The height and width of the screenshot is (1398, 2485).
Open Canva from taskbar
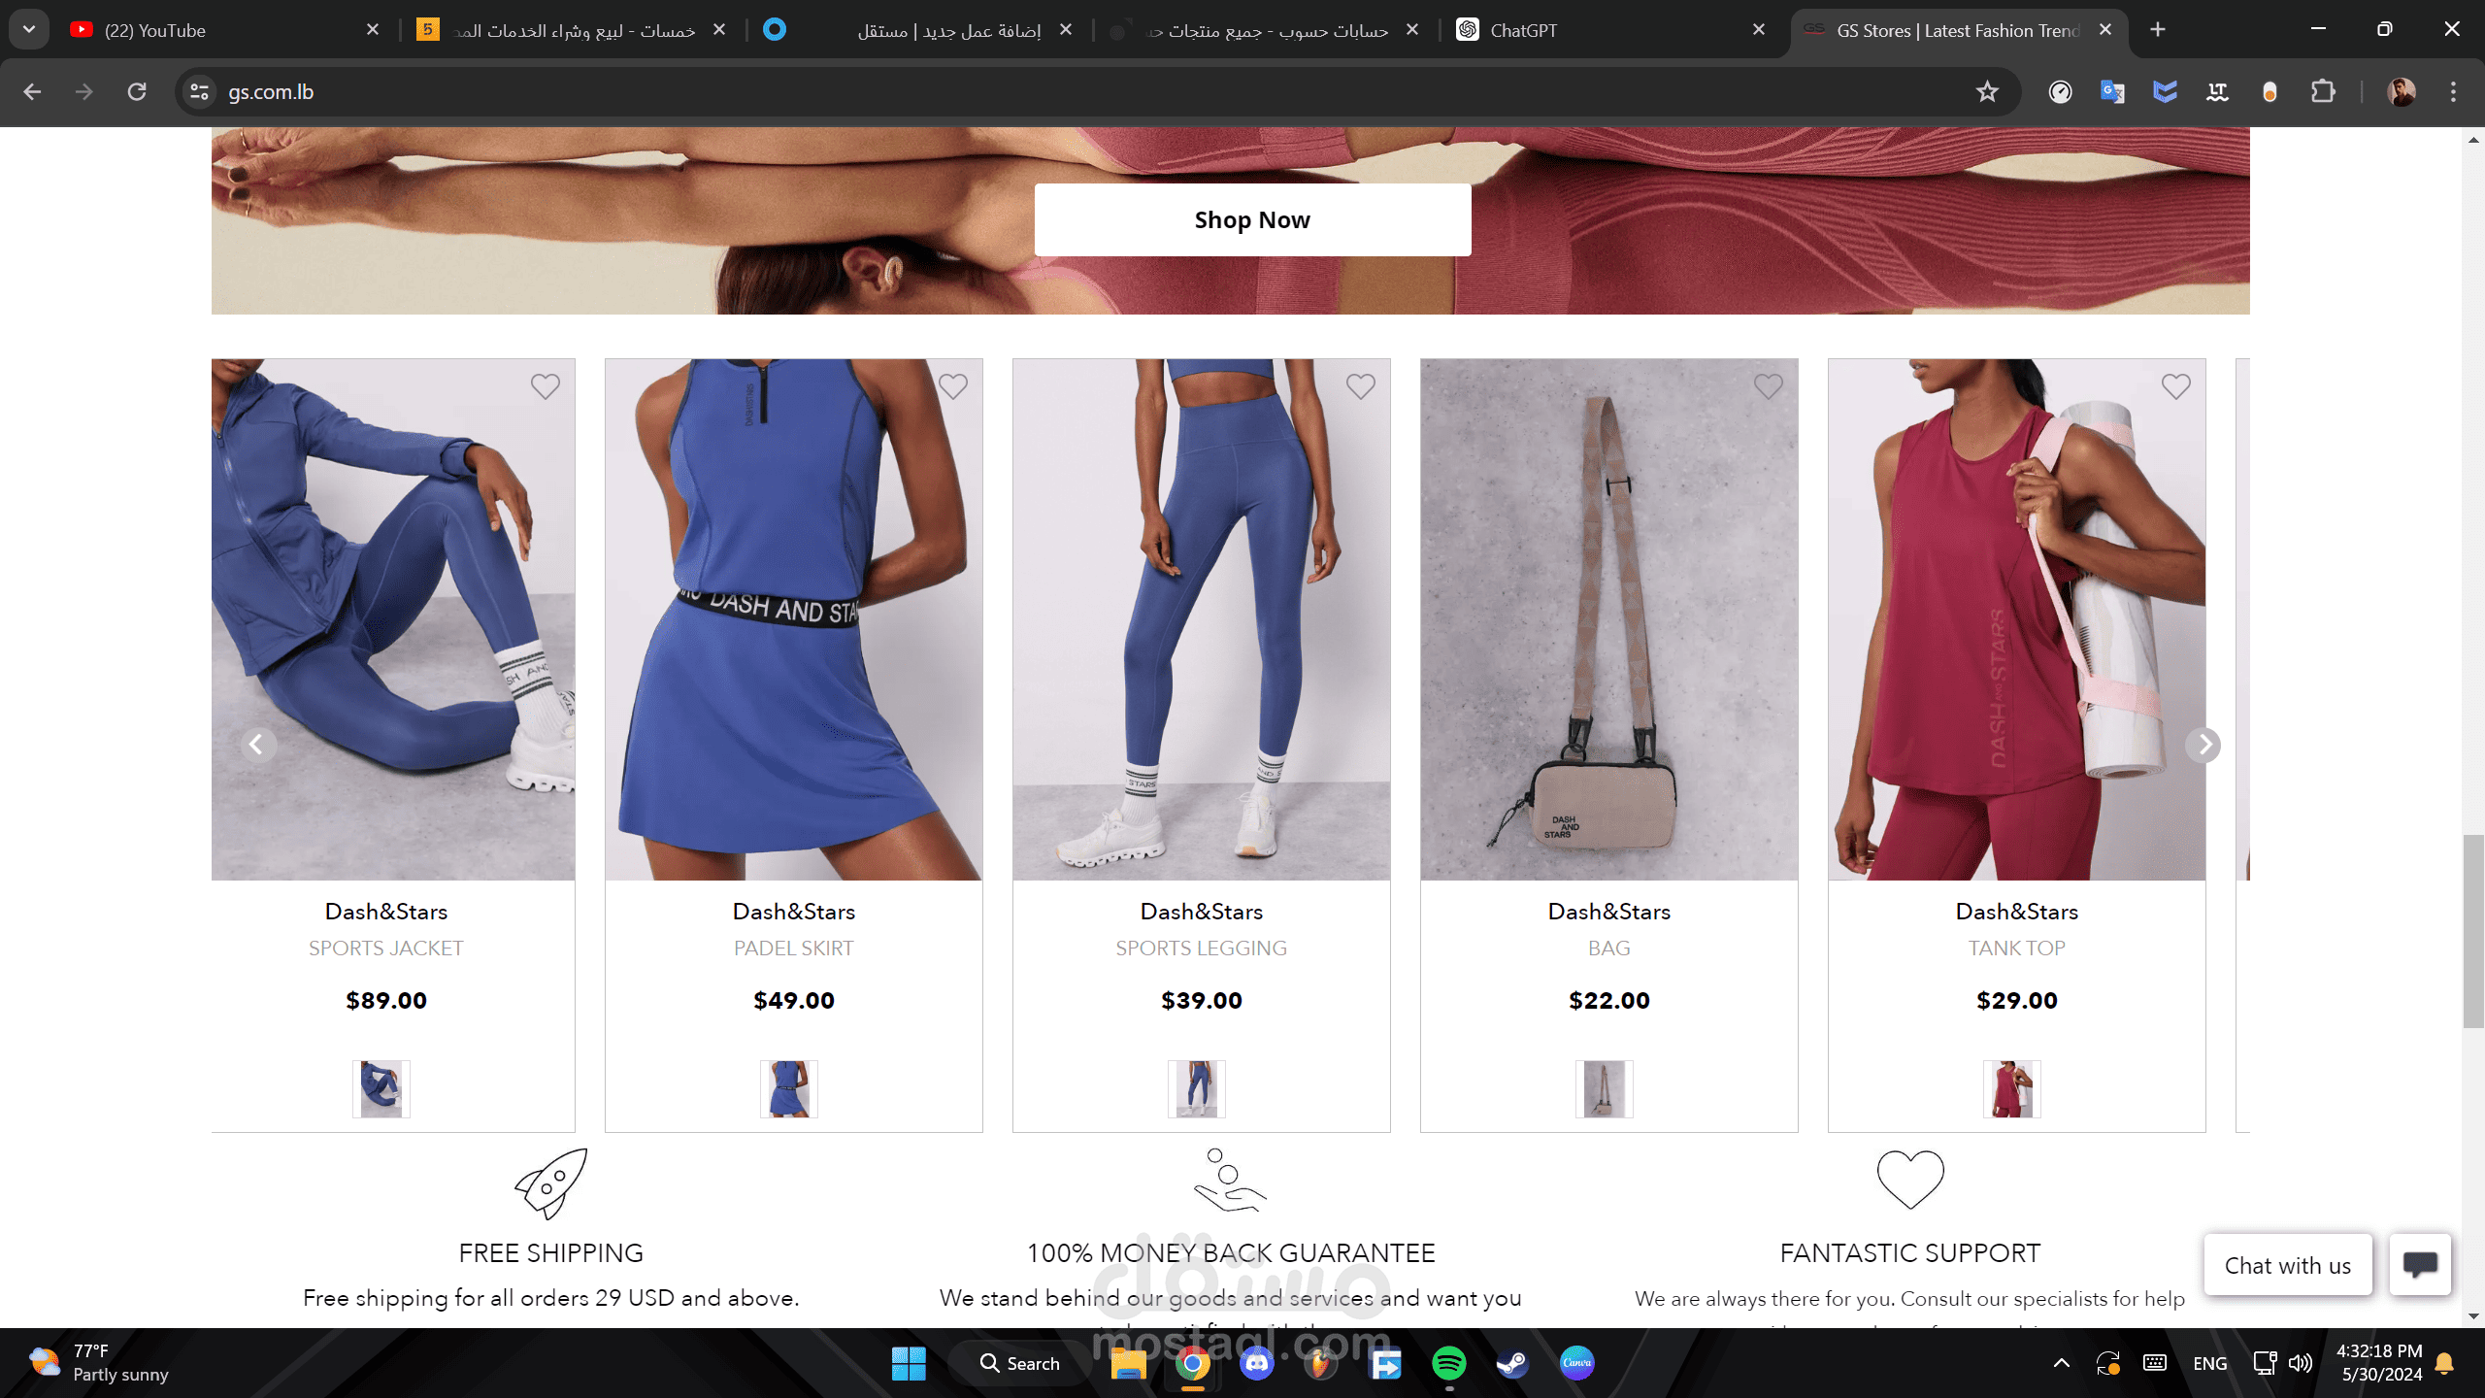(x=1576, y=1364)
